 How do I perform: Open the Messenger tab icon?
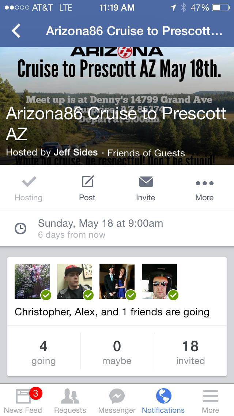(x=117, y=400)
